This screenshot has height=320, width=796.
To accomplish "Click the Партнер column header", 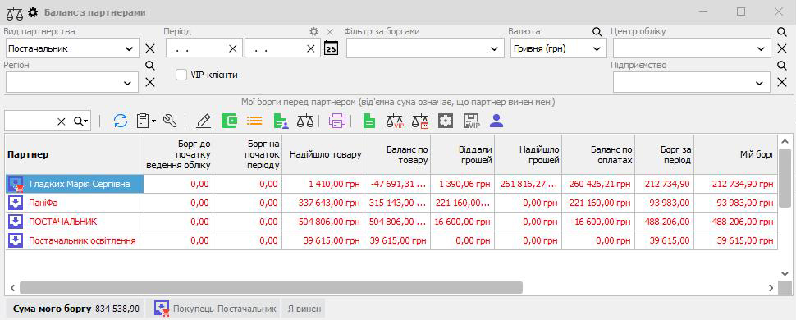I will [75, 154].
